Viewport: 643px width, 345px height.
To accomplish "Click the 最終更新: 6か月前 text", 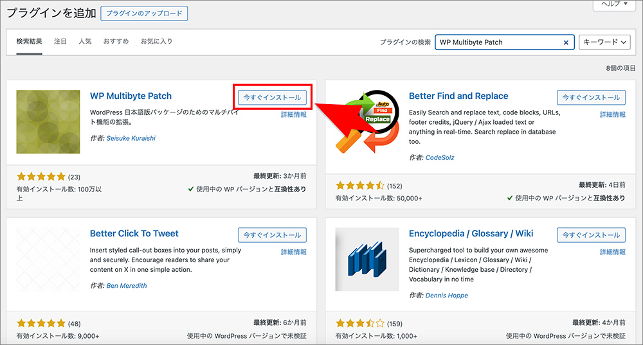I will click(280, 323).
